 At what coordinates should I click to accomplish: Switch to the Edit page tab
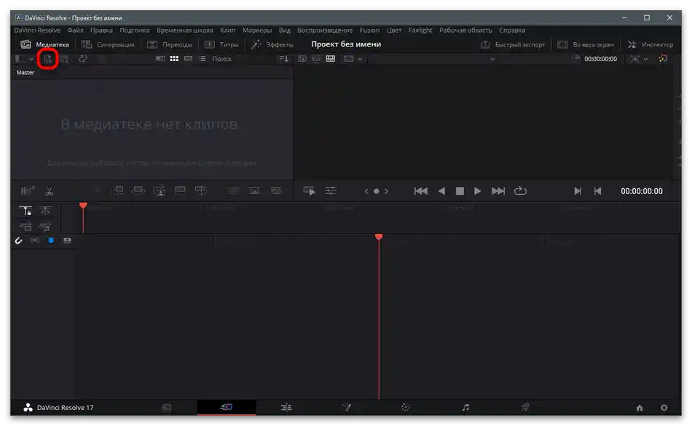pos(286,408)
